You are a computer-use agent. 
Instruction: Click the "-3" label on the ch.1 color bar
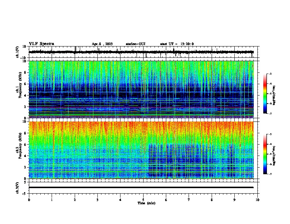click(270, 74)
